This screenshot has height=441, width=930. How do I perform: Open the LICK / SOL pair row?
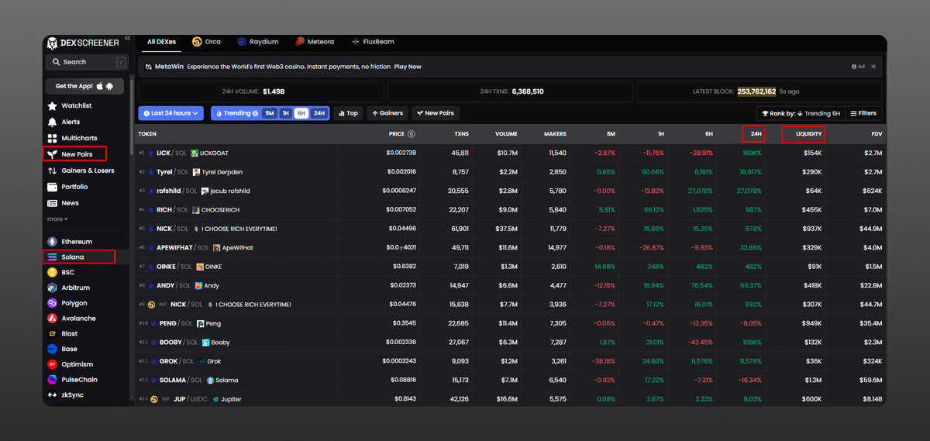510,153
